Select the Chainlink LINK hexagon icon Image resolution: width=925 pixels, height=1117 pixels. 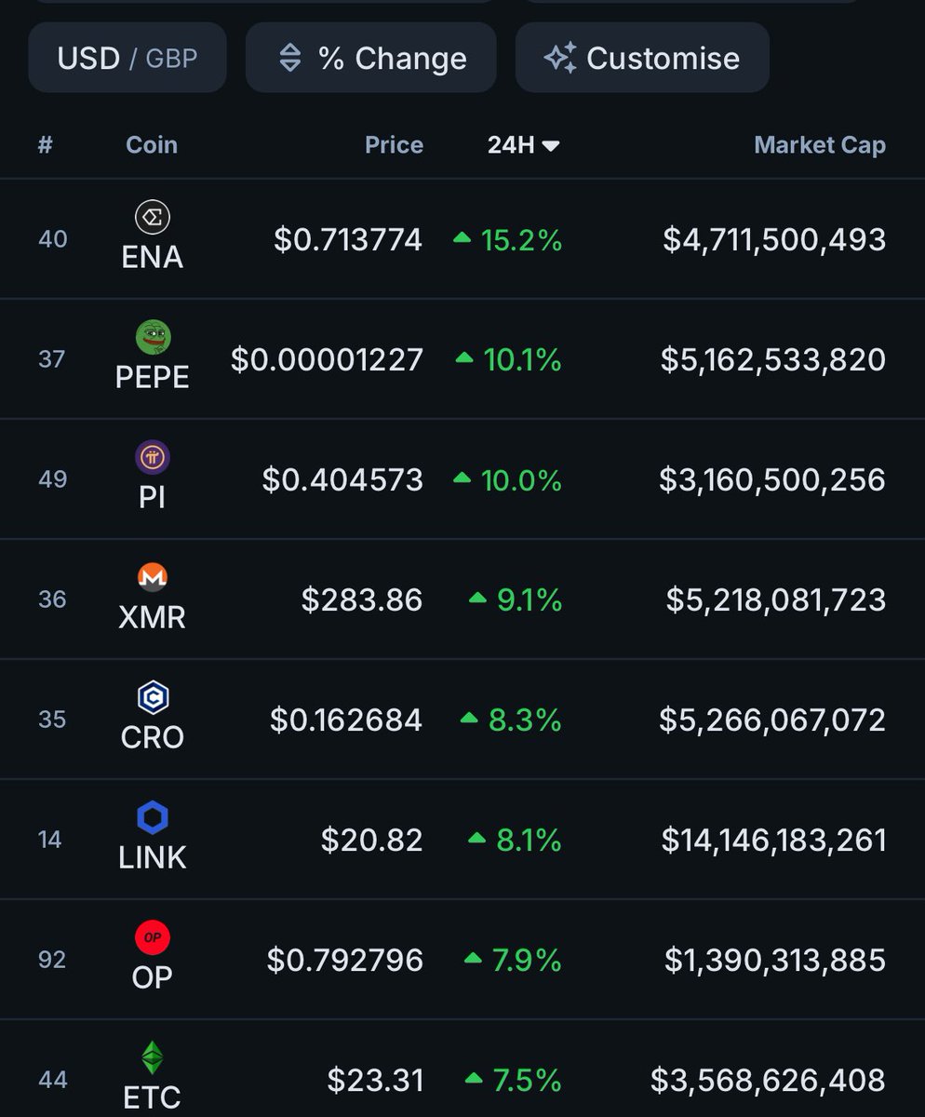pyautogui.click(x=153, y=817)
